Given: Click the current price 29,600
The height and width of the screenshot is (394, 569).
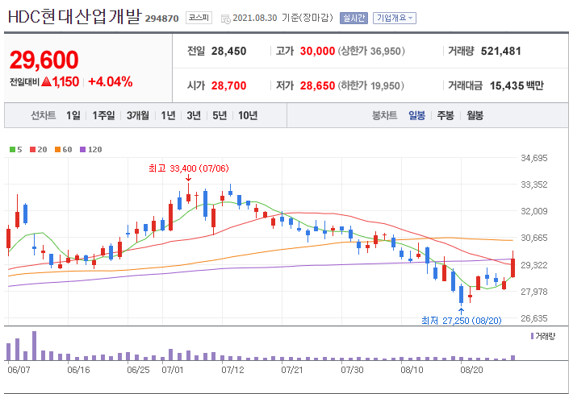Looking at the screenshot, I should [x=44, y=60].
